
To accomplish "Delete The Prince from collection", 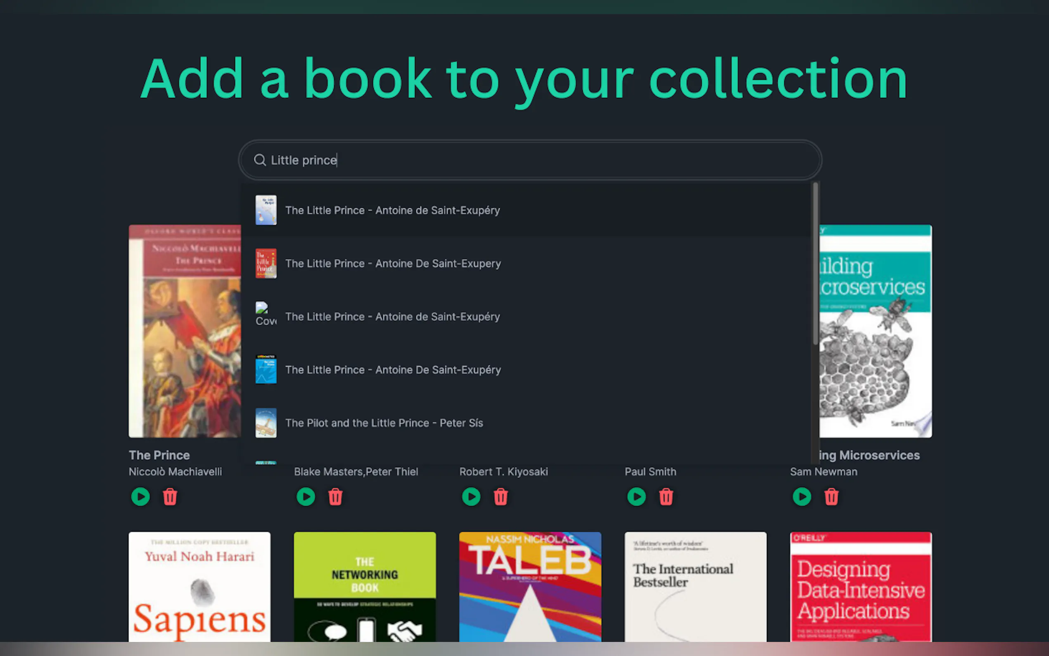I will 170,497.
